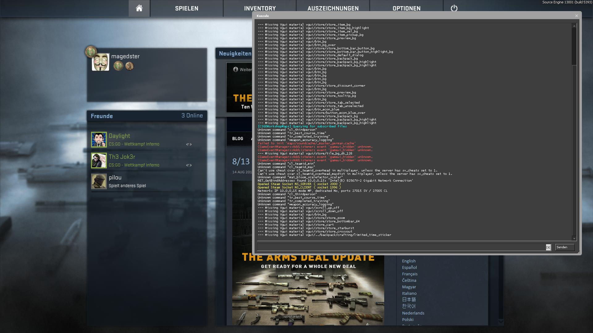Open the 8/13 blog post headline
Image resolution: width=593 pixels, height=333 pixels.
[241, 162]
